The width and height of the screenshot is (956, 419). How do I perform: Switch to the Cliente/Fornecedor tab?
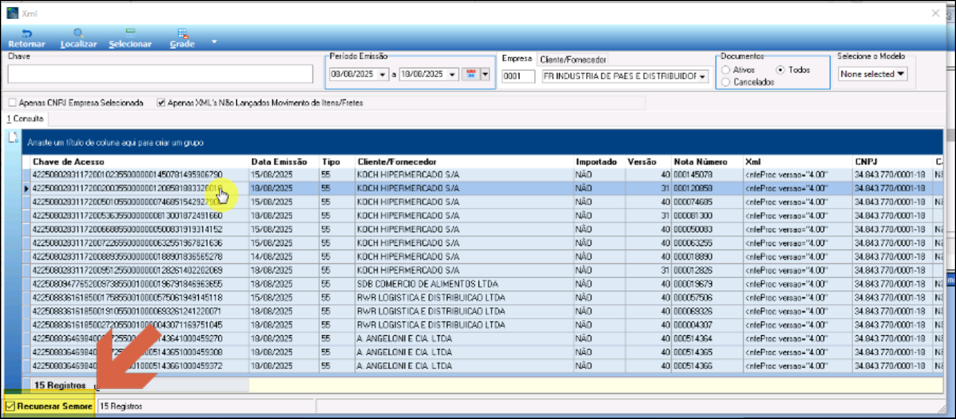573,60
